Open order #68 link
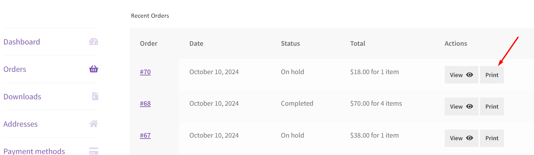Screen dimensions: 534x155 coord(145,103)
